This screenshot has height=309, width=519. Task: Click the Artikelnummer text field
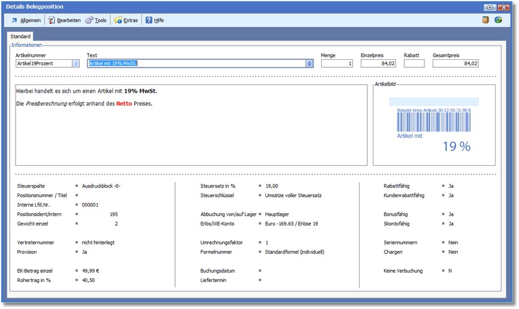44,63
